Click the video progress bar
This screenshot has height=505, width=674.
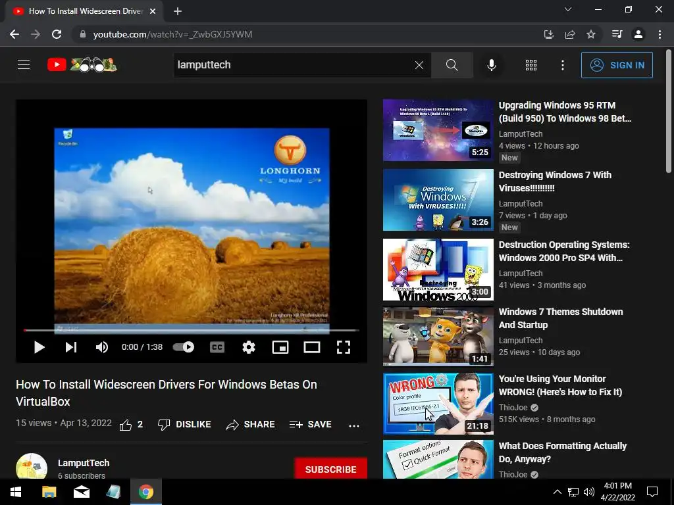[192, 330]
